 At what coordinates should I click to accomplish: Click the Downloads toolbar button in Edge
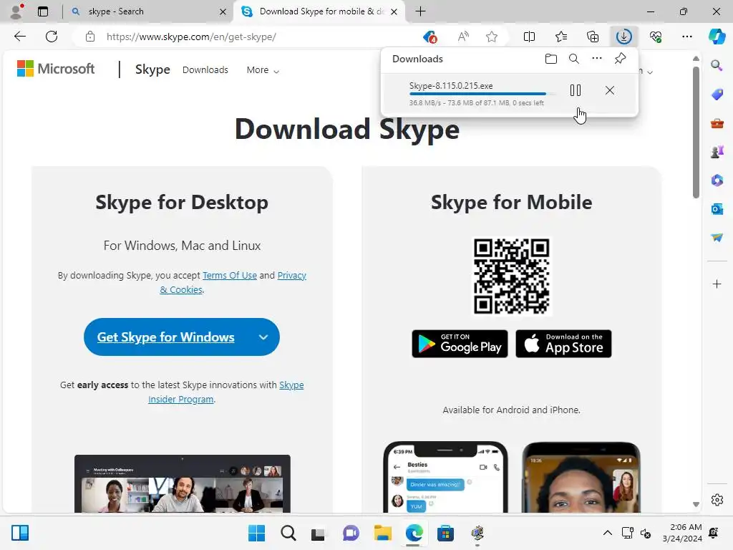click(624, 37)
